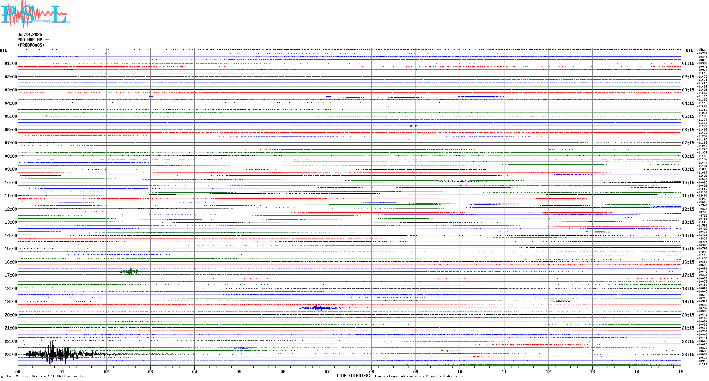Viewport: 709px width, 381px height.
Task: Click the TIME (MINUTES) axis title
Action: point(353,376)
